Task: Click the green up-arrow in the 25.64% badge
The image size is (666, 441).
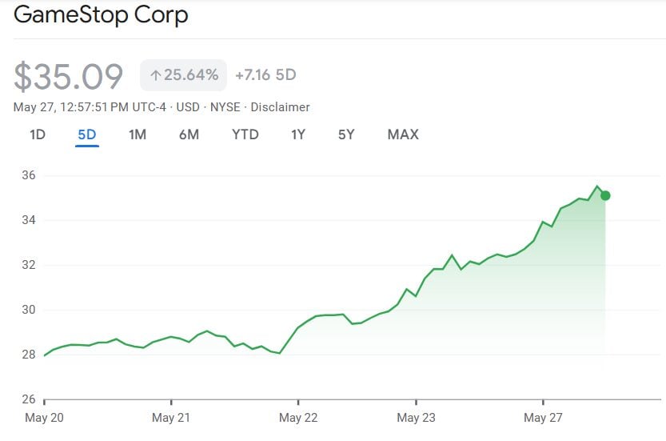Action: point(155,75)
